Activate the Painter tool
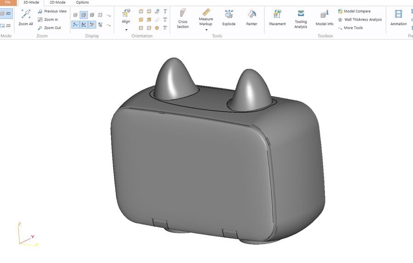 click(x=251, y=17)
